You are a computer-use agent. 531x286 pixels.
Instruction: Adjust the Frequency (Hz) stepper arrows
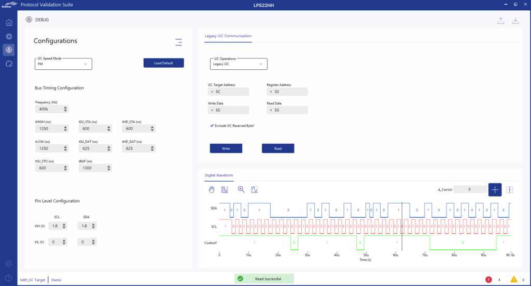click(x=65, y=109)
